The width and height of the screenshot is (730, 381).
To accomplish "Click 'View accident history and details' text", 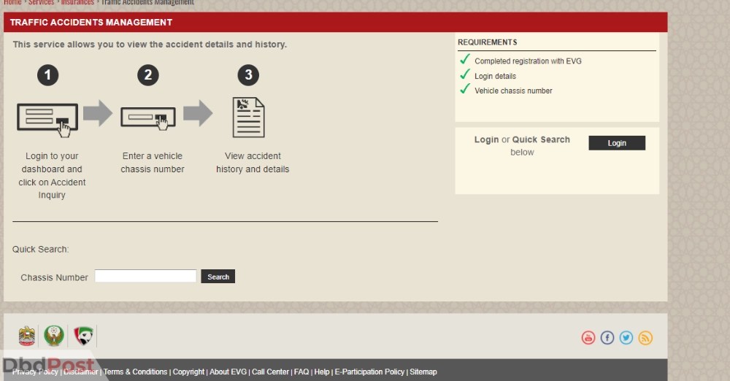I will [253, 163].
